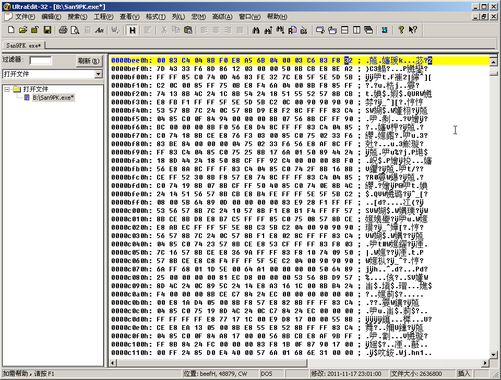Screen dimensions: 501x380
Task: Click the vertical scrollbar down arrow
Action: pyautogui.click(x=493, y=355)
